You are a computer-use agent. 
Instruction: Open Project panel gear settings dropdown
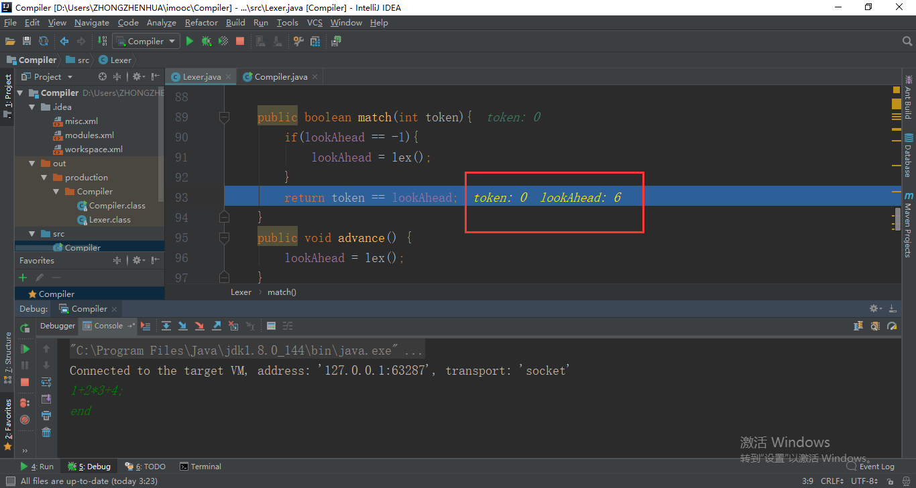click(138, 76)
